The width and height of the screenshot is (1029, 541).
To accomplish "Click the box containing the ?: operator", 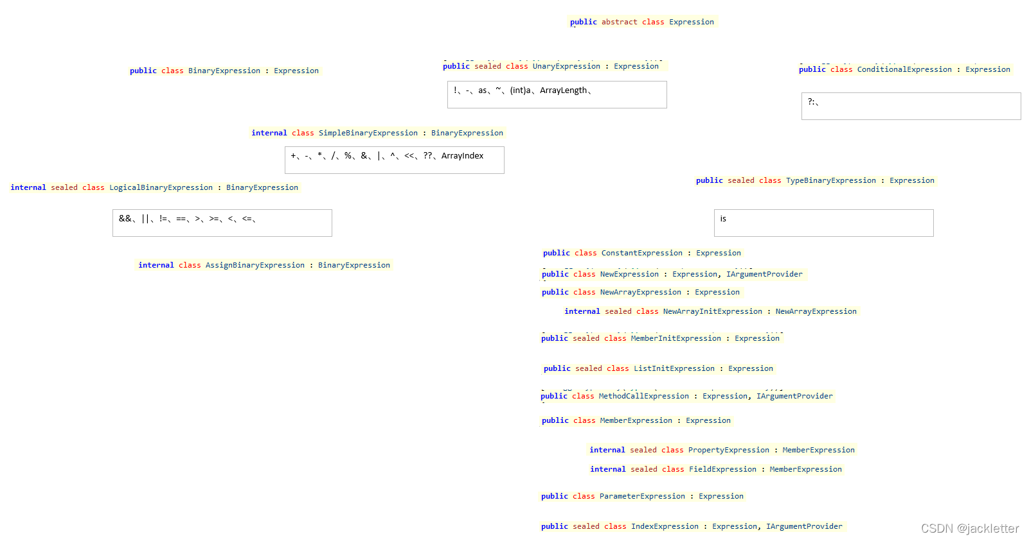I will [x=911, y=106].
